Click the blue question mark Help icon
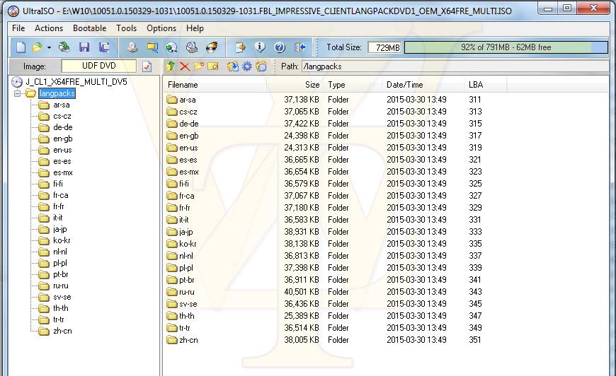Screen dimensions: 616x376 pyautogui.click(x=280, y=47)
